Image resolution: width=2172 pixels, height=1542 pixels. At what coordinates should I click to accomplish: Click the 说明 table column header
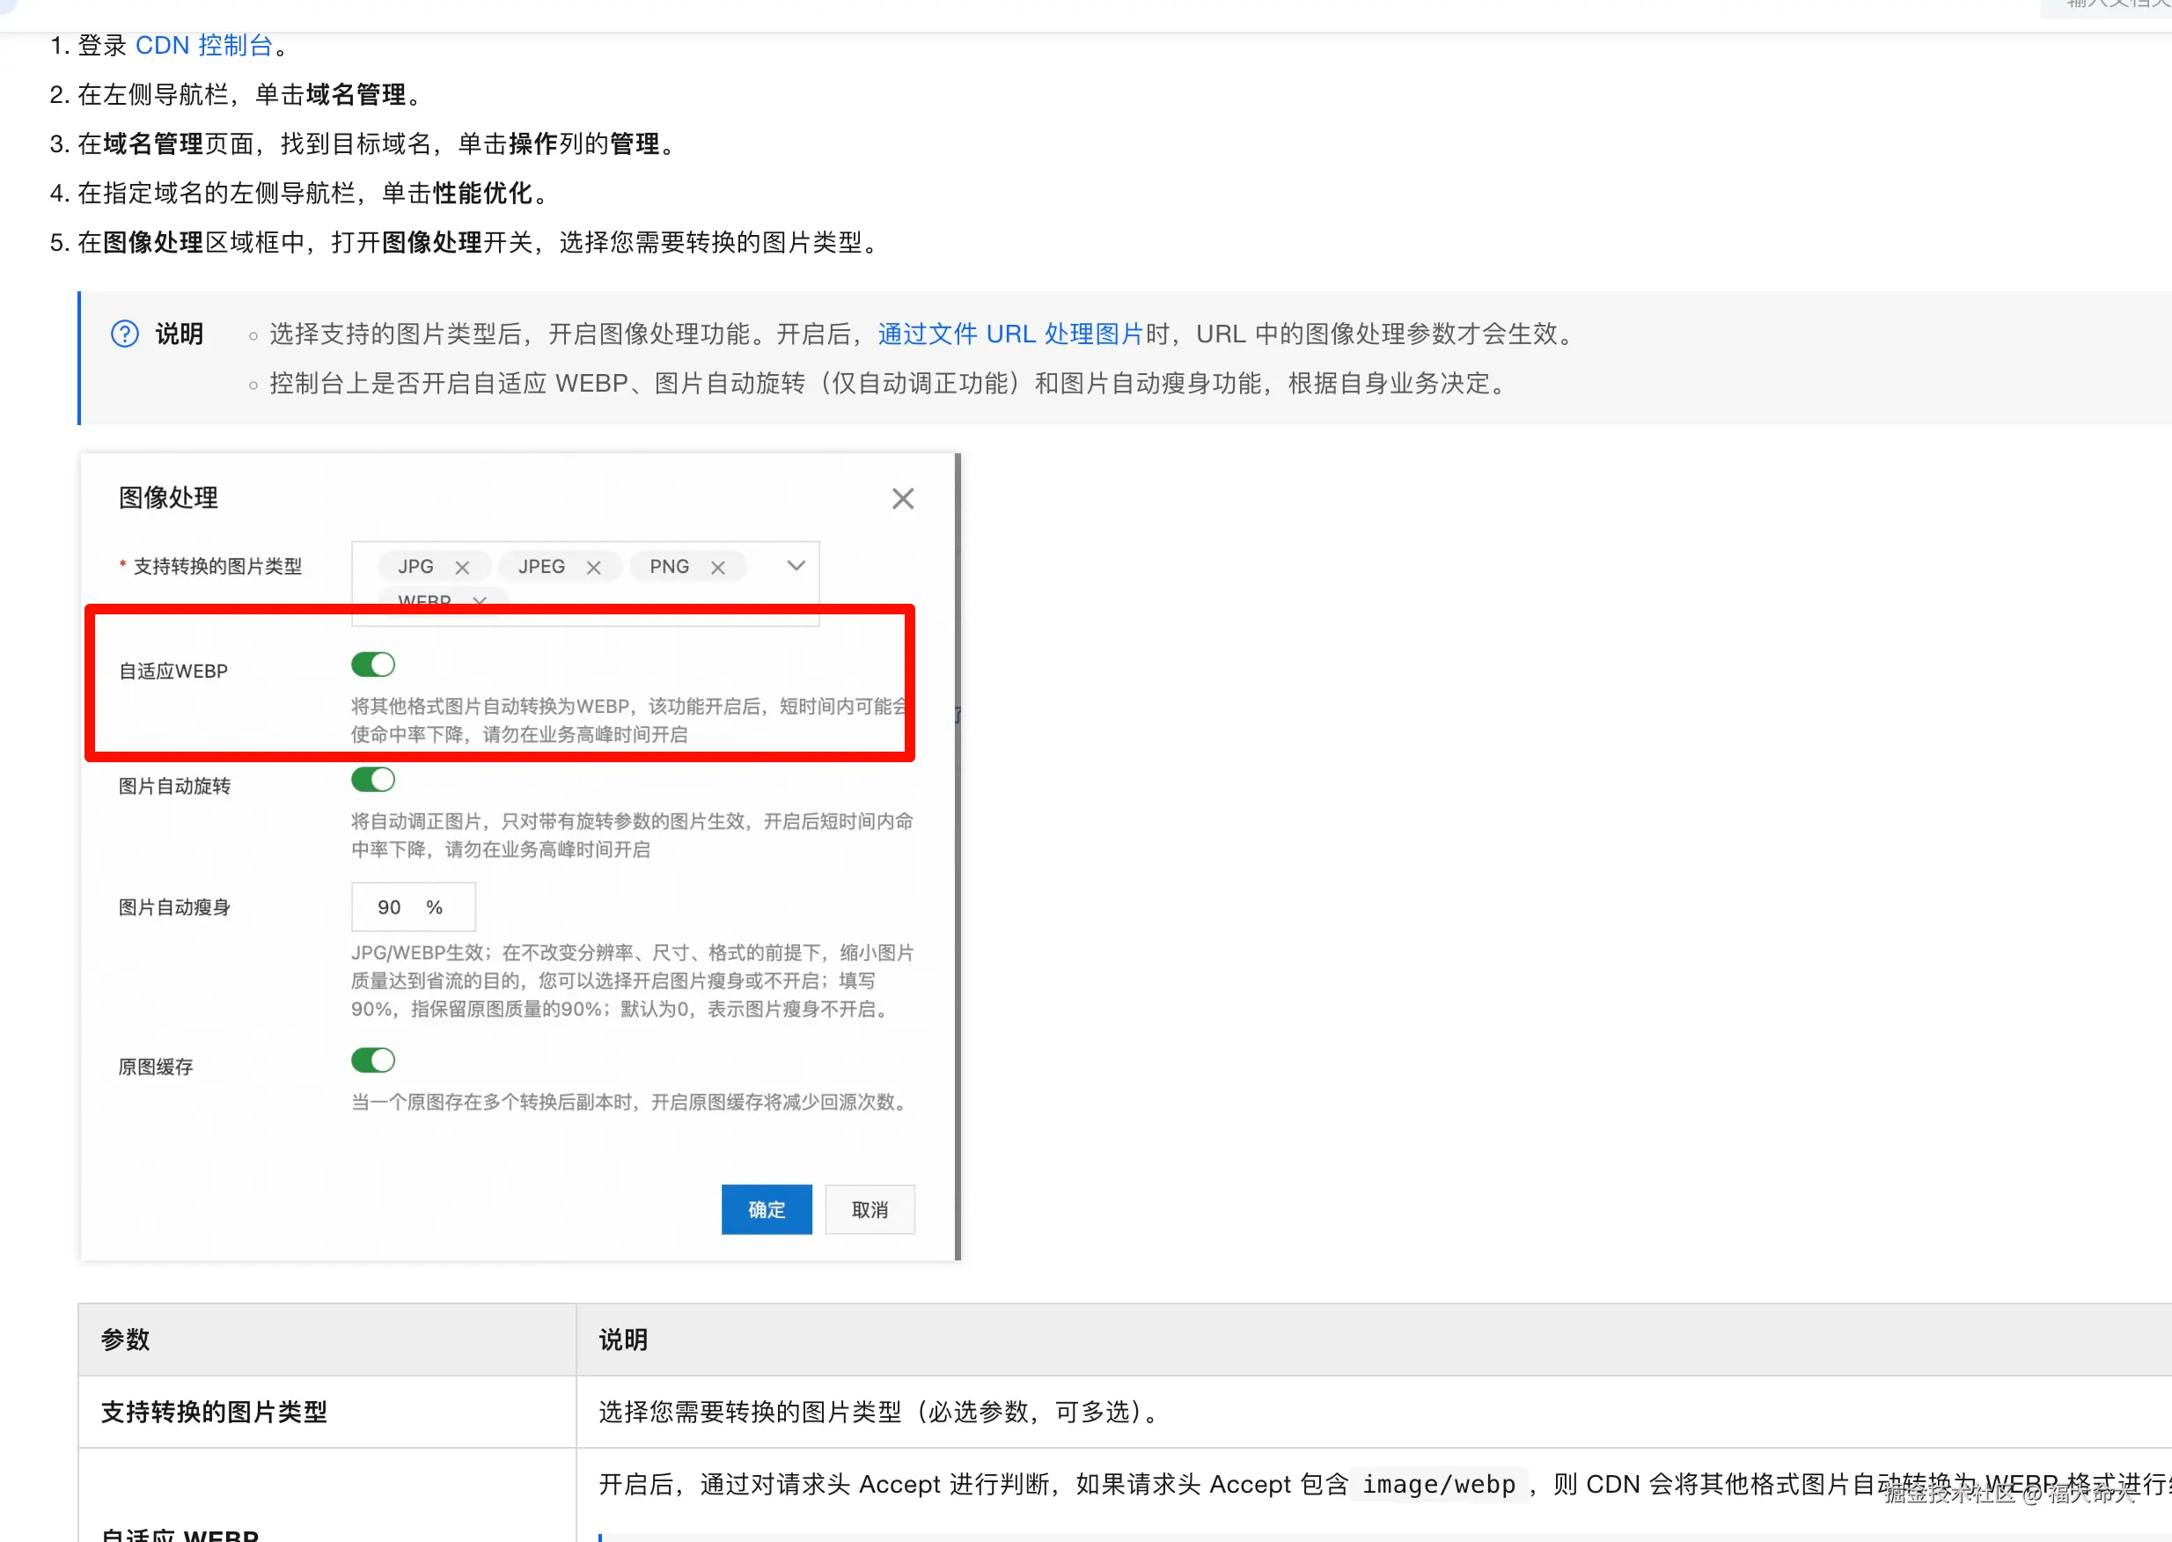point(623,1339)
